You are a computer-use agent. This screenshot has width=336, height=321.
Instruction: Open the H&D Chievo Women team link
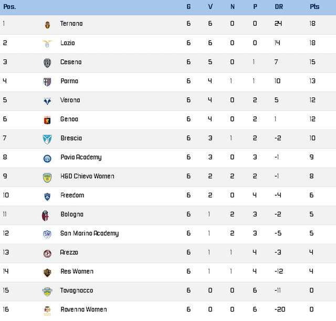(87, 176)
